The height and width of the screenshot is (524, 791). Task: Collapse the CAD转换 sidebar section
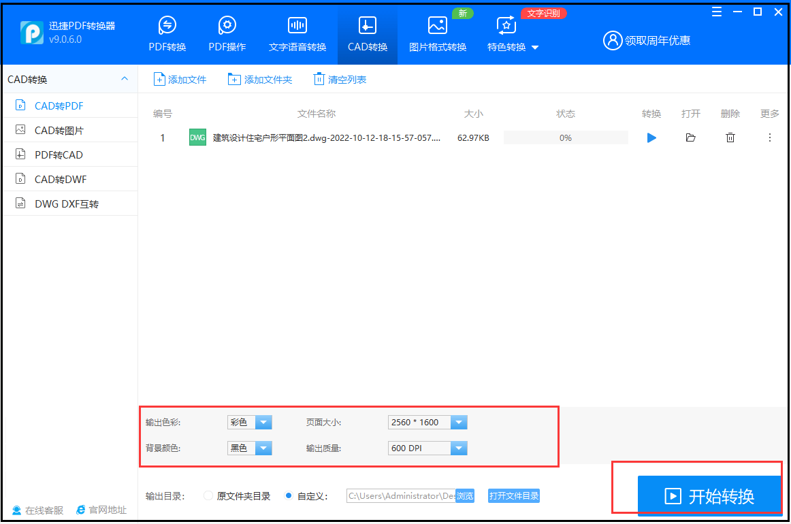pos(125,79)
